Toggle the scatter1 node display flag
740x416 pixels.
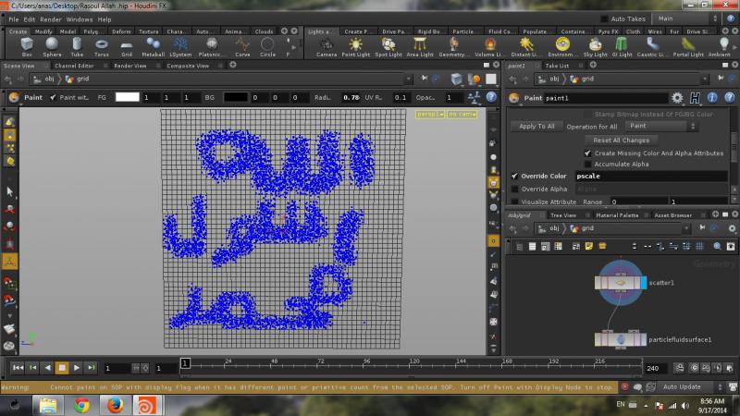(644, 283)
